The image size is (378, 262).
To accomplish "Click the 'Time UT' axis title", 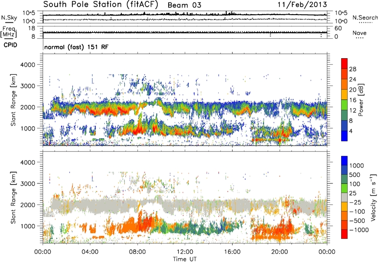I will [x=185, y=259].
